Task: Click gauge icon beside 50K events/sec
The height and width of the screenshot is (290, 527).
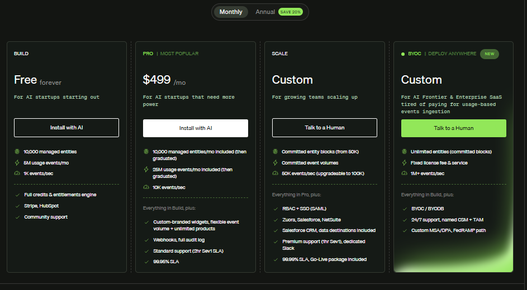Action: [276, 173]
